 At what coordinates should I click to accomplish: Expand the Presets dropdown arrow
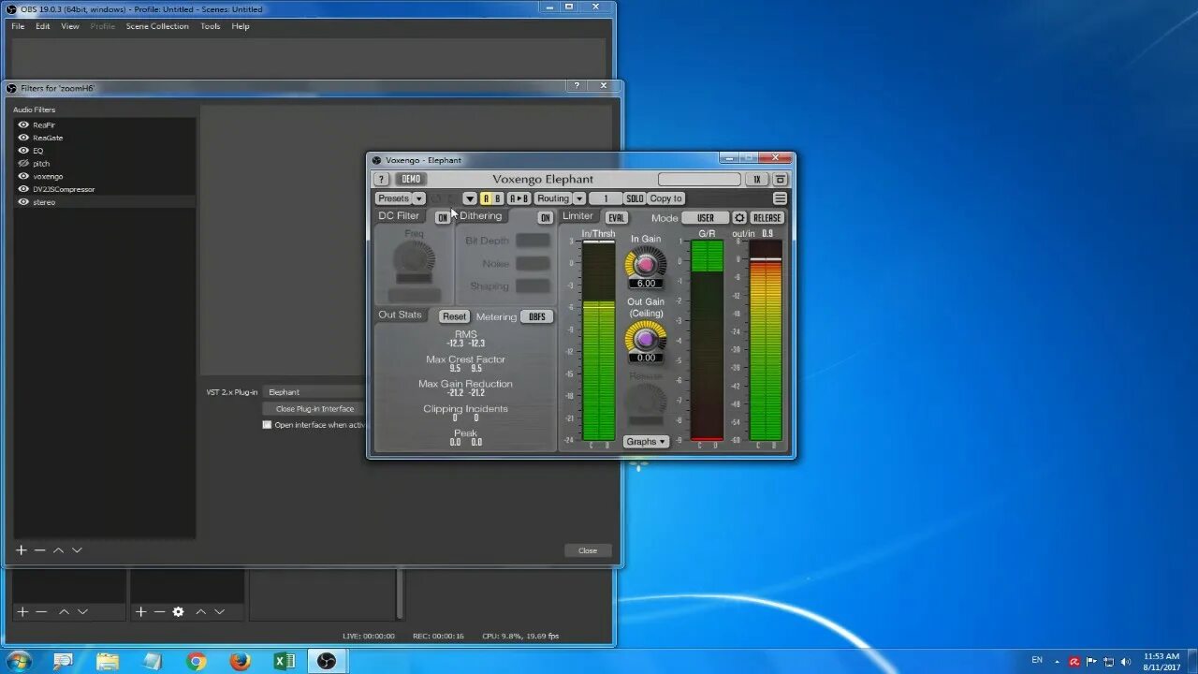(x=419, y=198)
